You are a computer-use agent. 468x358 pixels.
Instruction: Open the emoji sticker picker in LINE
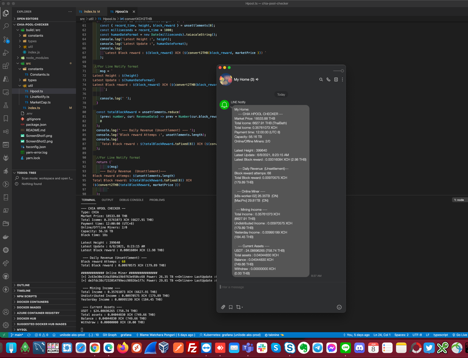[339, 307]
